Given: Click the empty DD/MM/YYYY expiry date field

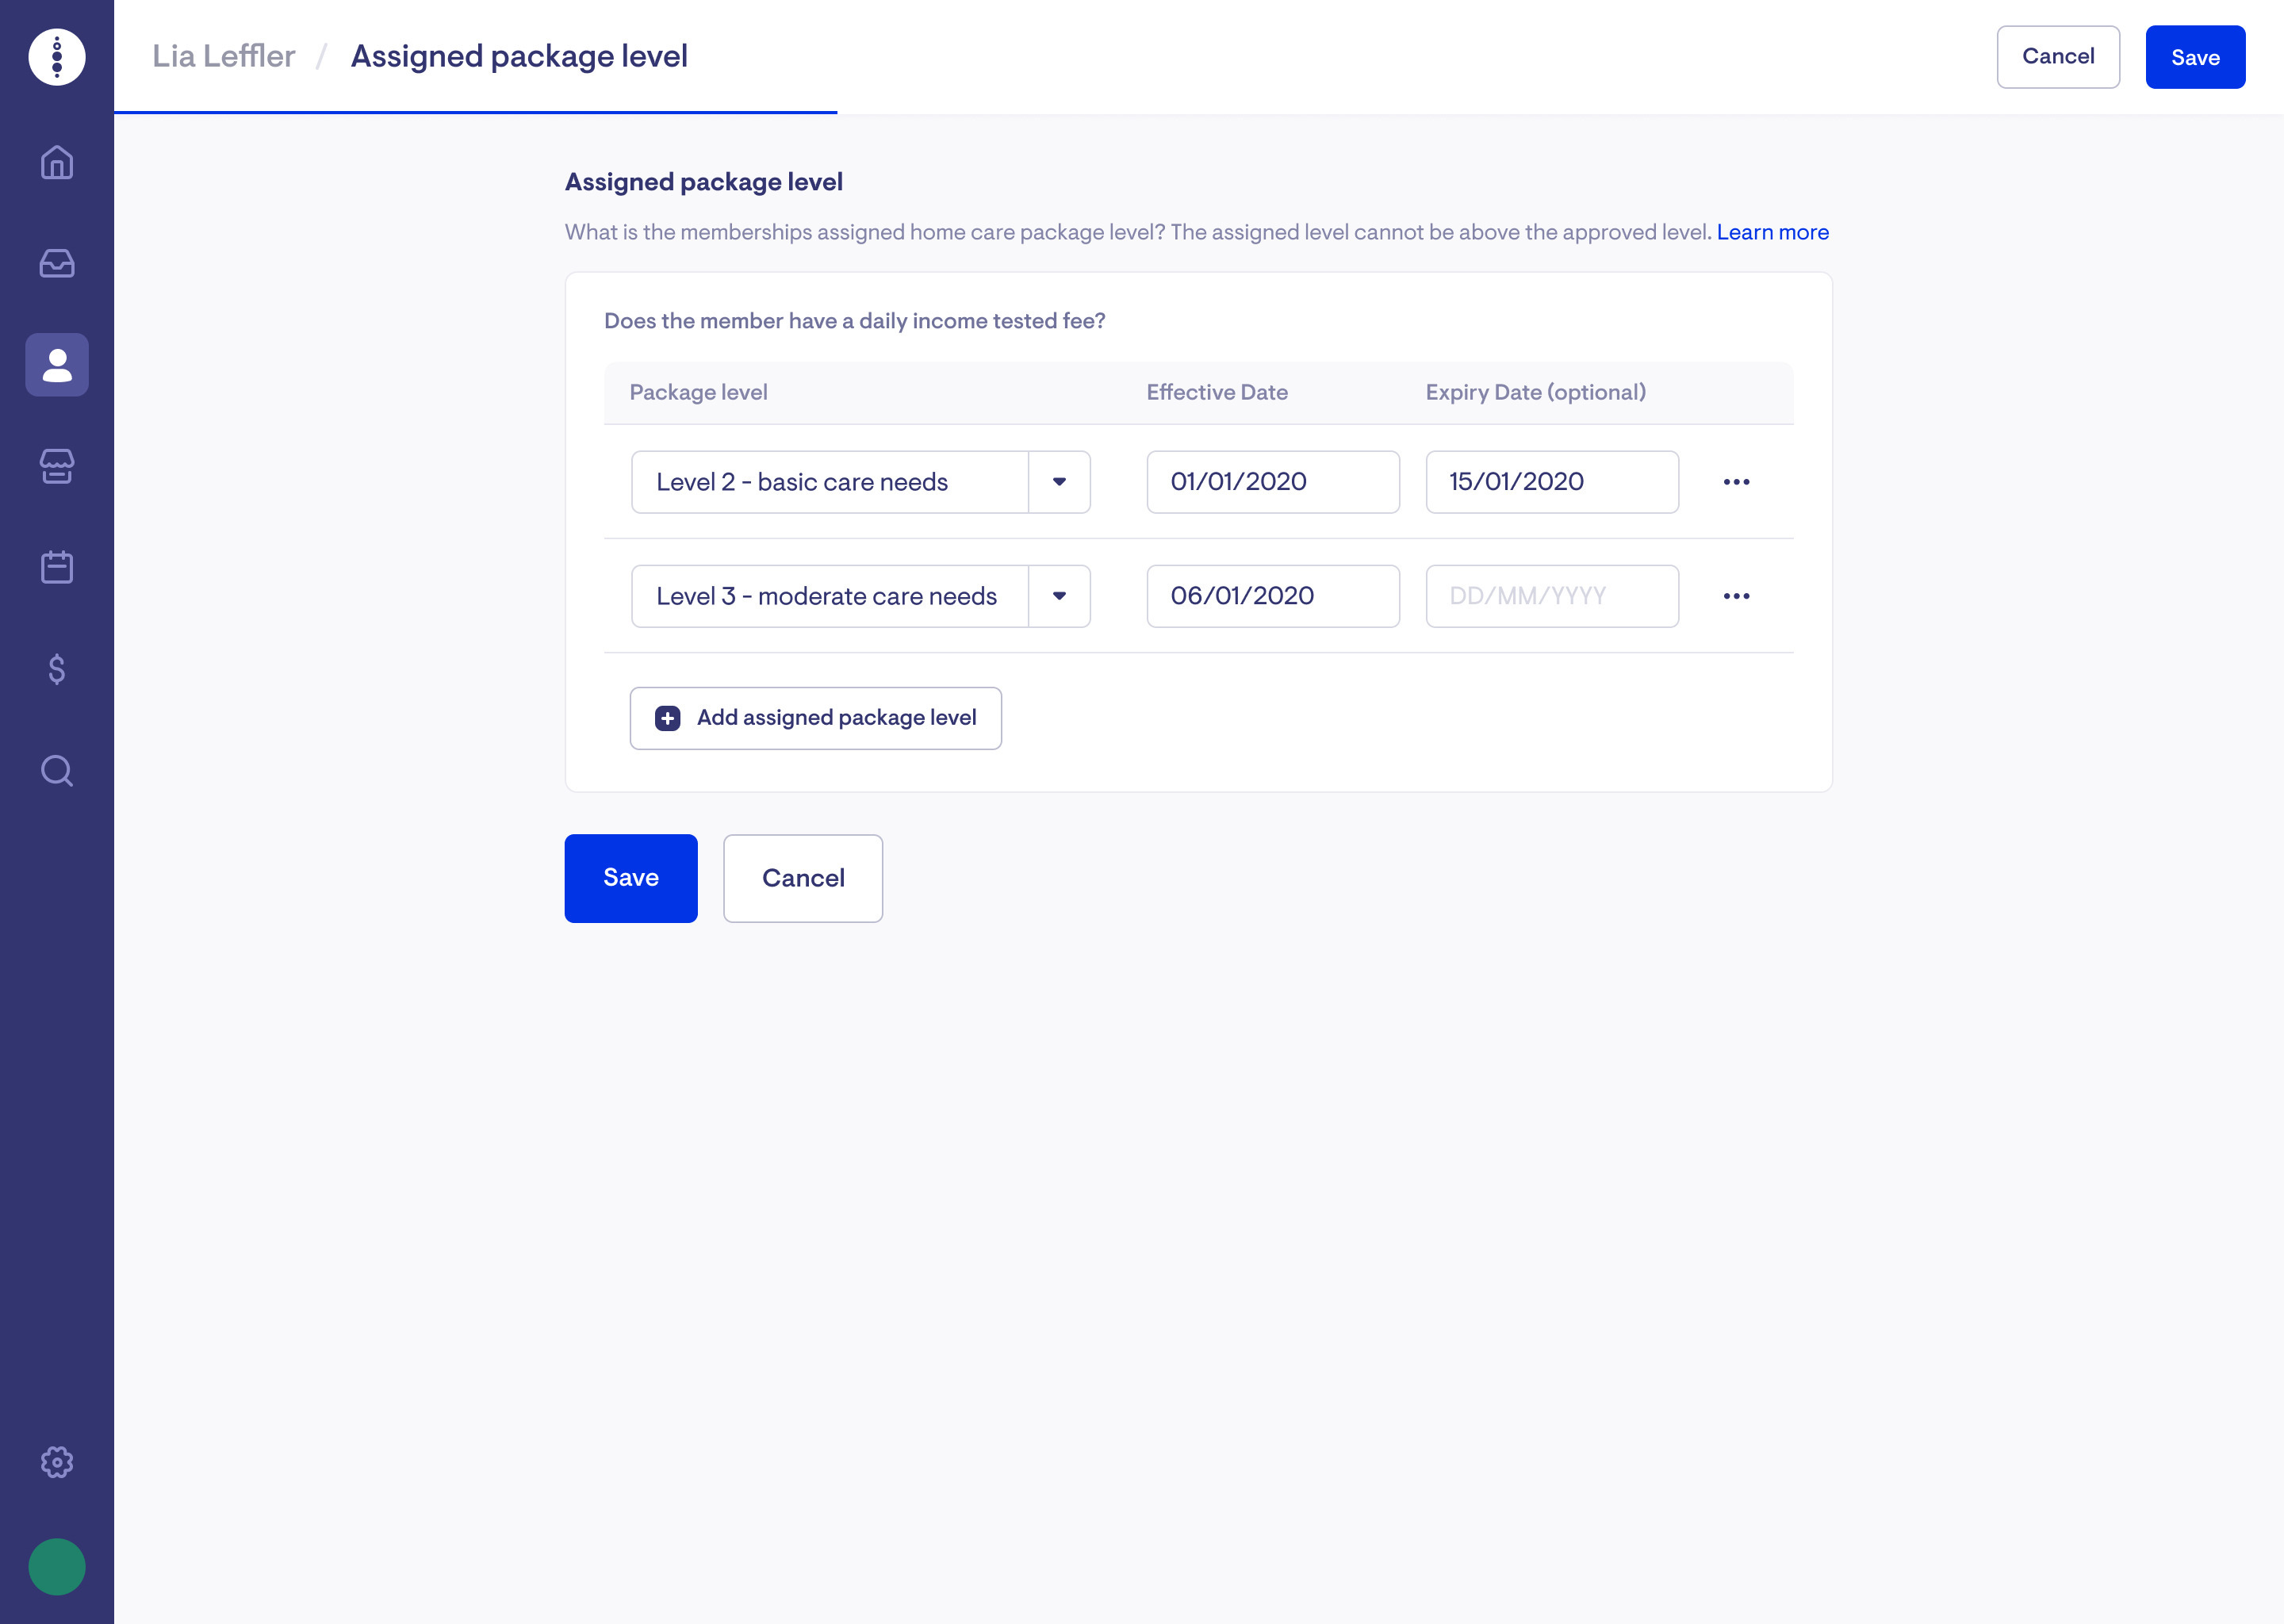Looking at the screenshot, I should click(1552, 596).
